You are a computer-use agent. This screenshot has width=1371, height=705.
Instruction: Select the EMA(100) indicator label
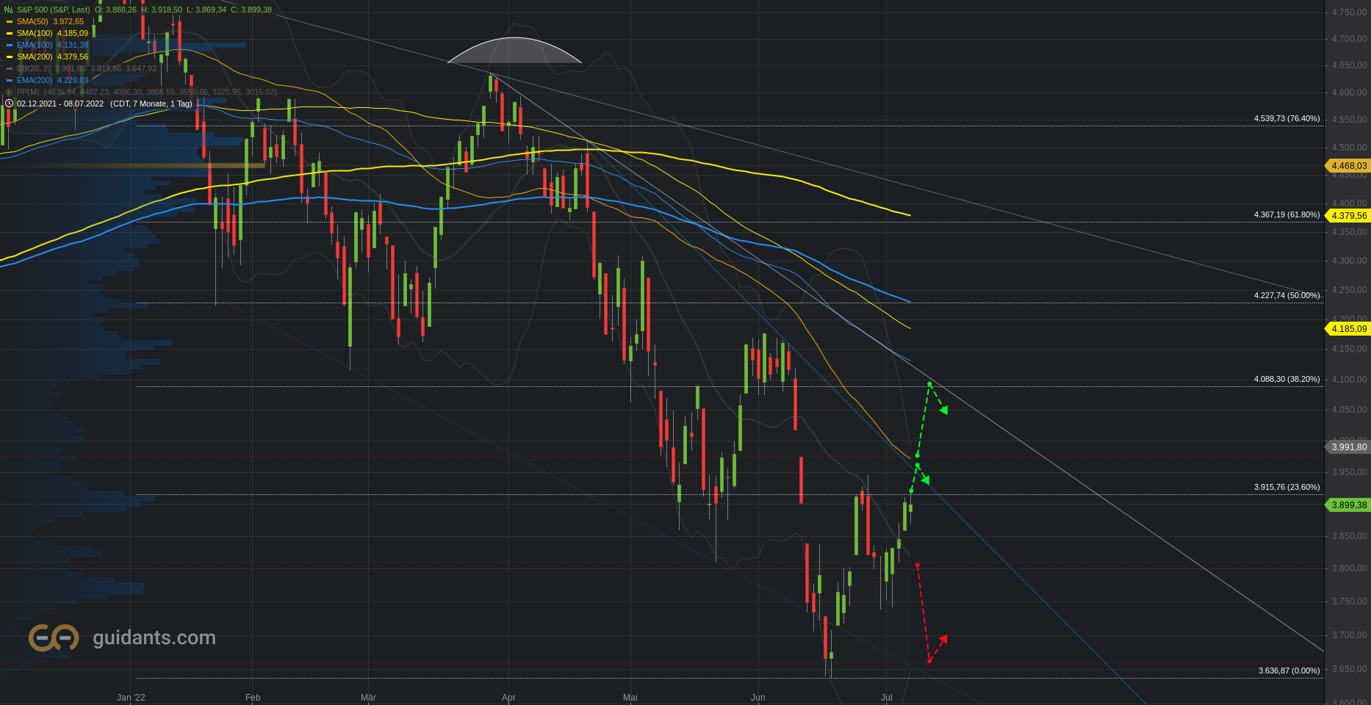coord(35,45)
